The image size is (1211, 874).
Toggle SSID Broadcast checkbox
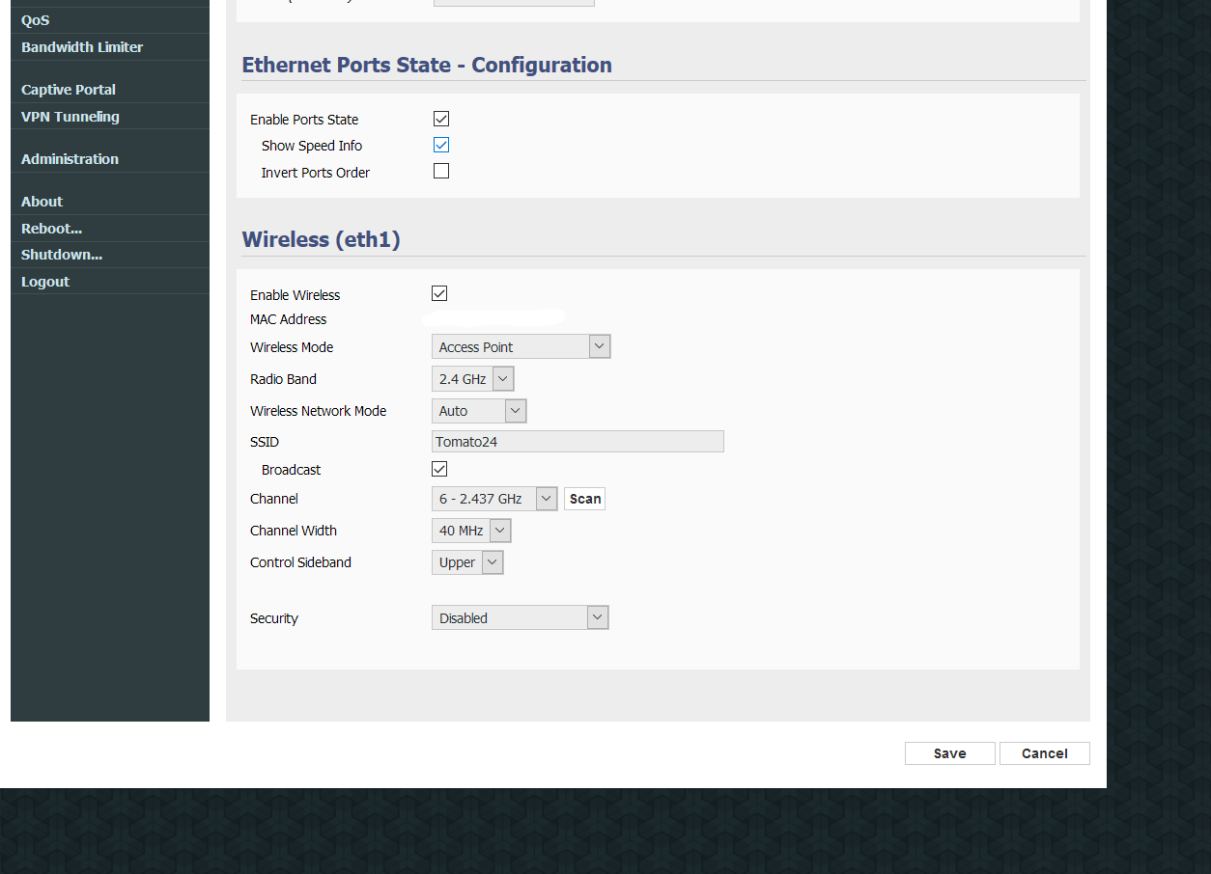click(439, 468)
